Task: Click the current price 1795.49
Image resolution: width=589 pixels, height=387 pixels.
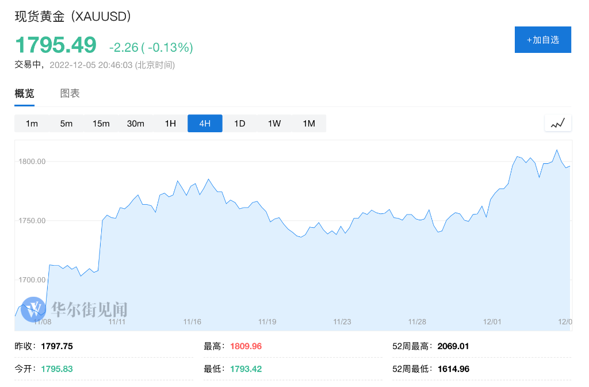Action: (x=56, y=45)
